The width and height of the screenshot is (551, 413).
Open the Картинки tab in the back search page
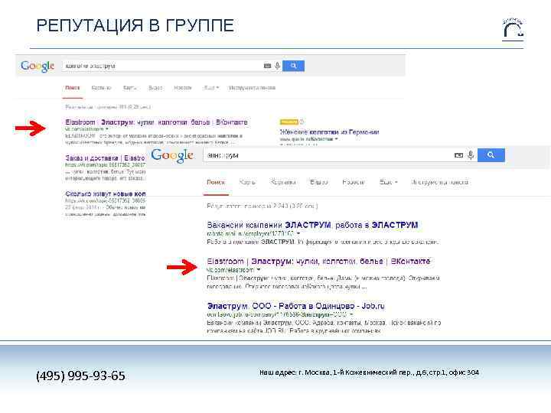coord(101,88)
